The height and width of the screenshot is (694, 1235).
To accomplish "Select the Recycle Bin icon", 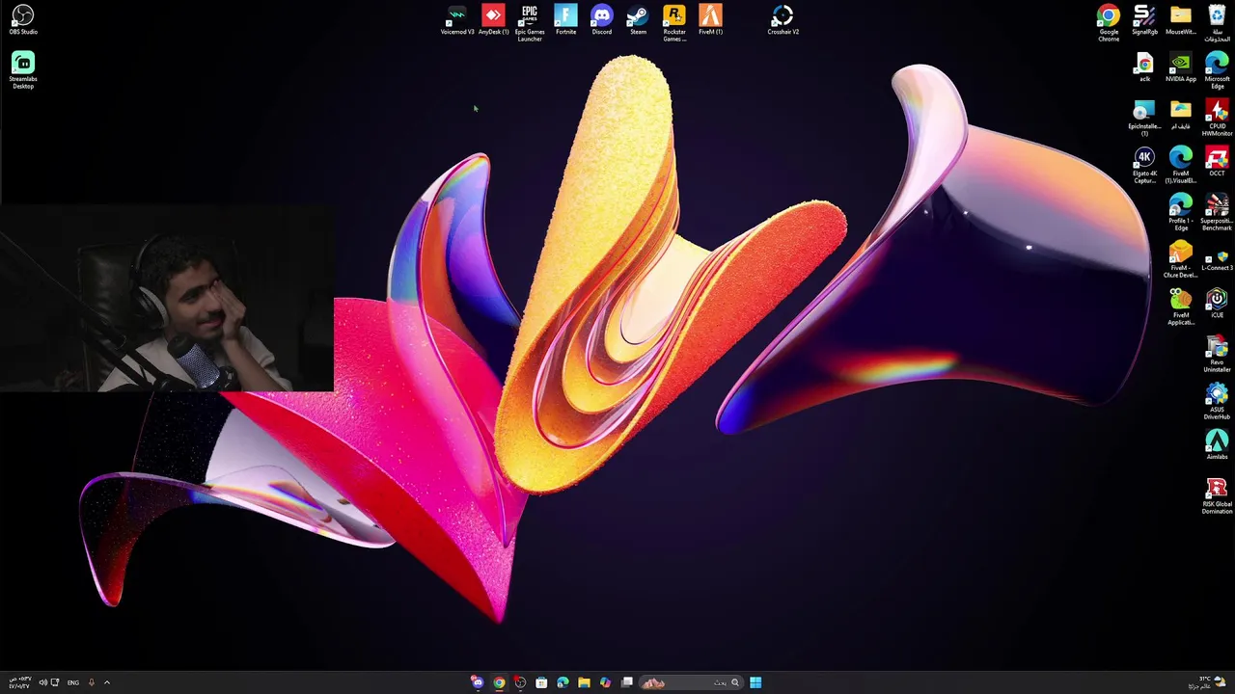I will [x=1217, y=23].
